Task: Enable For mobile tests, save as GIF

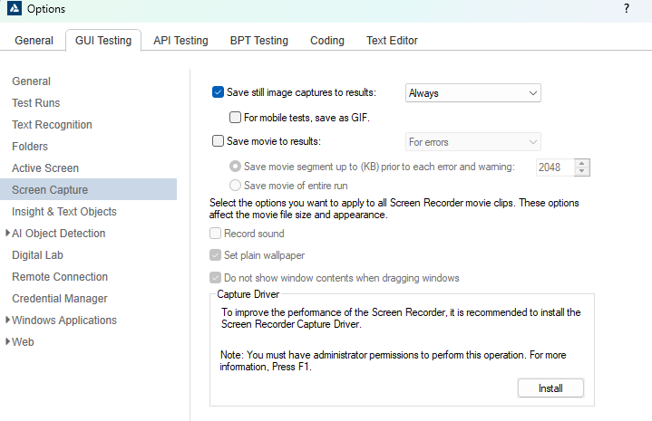Action: 235,118
